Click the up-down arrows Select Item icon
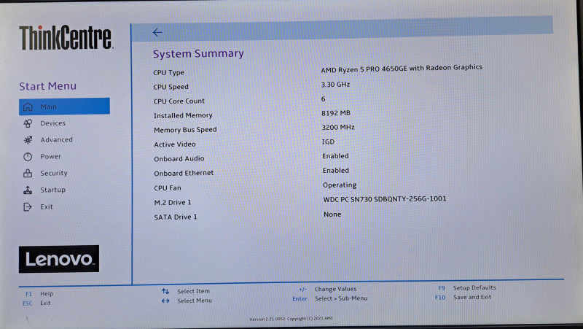This screenshot has height=329, width=583. (165, 291)
